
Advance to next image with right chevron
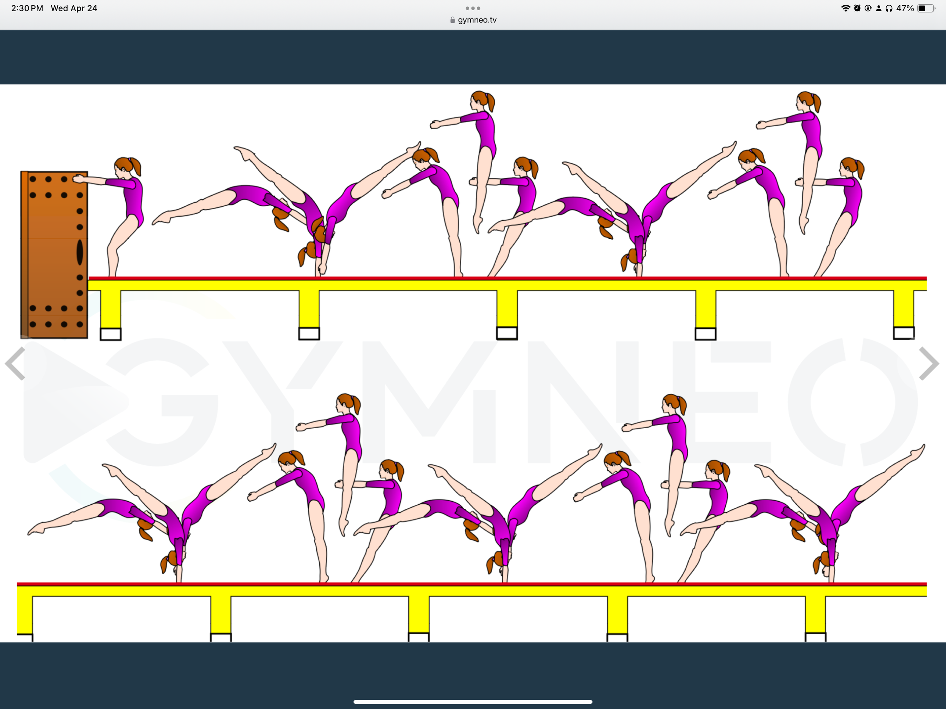click(x=929, y=364)
